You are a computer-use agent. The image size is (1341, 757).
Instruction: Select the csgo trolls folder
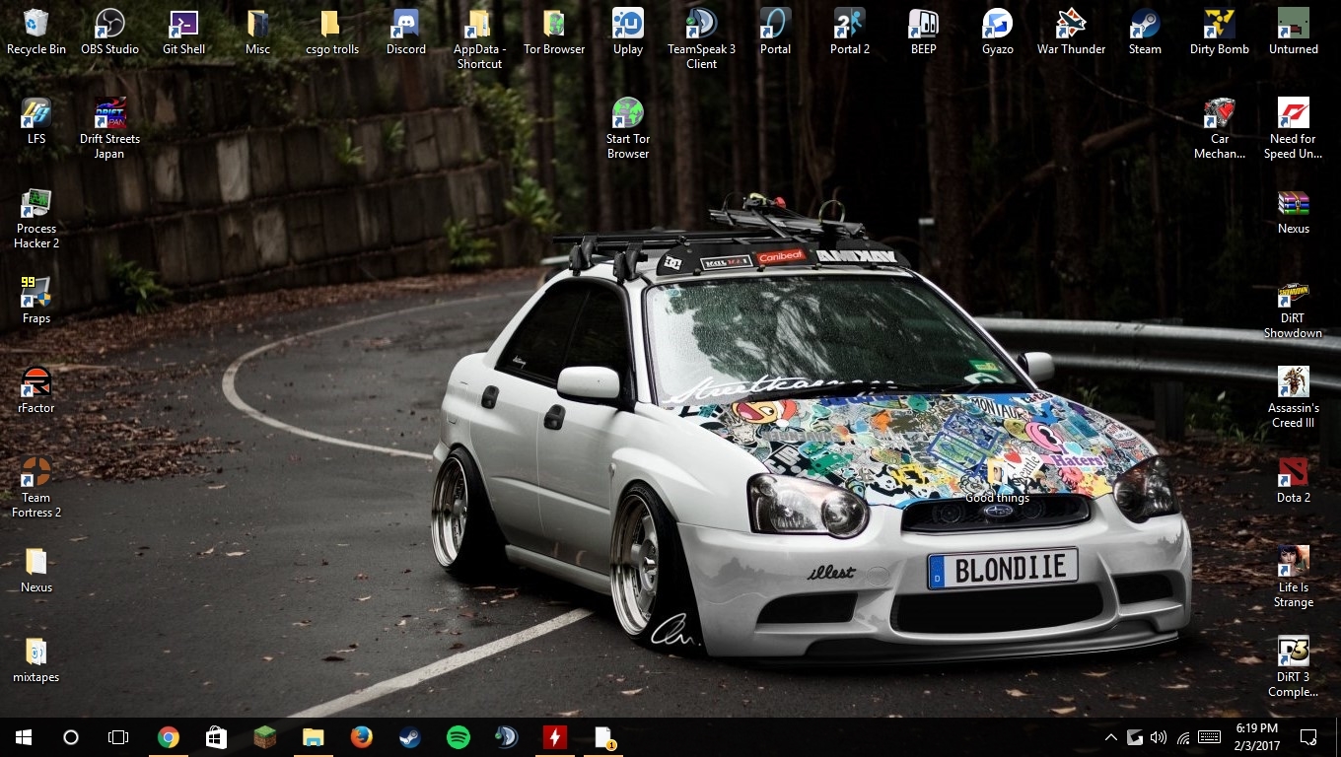click(332, 31)
